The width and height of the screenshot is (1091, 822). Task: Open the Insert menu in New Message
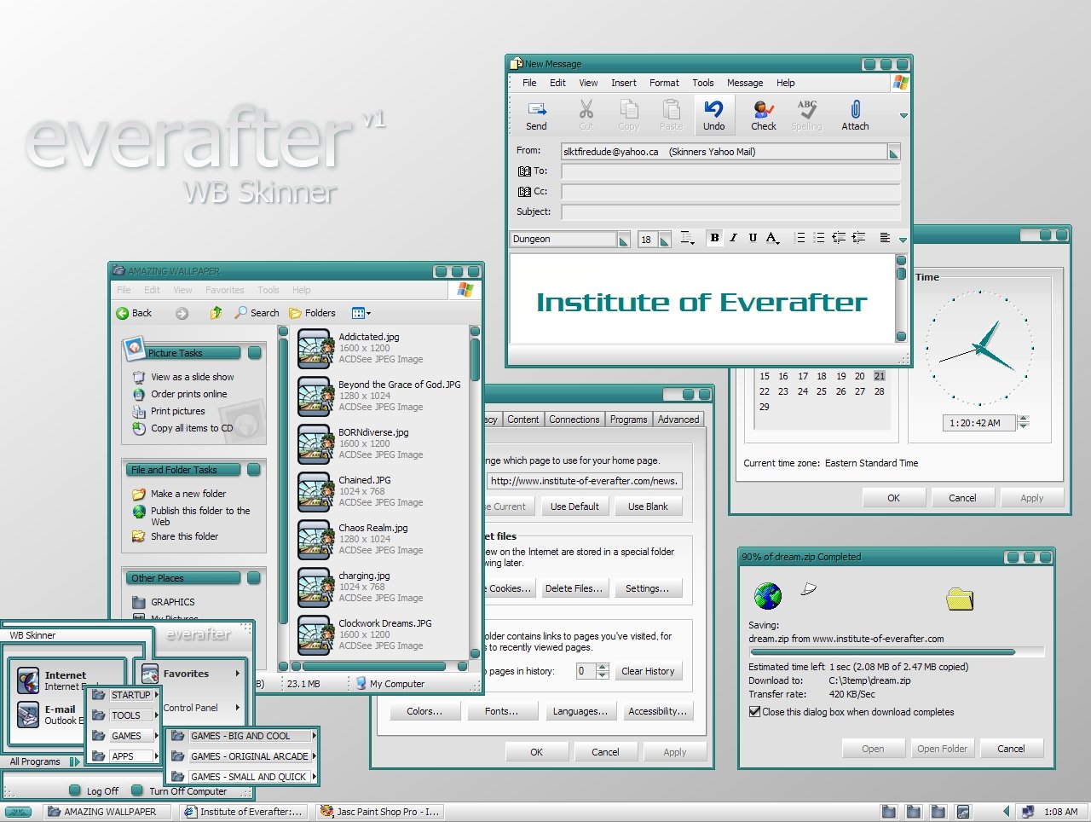[x=624, y=83]
